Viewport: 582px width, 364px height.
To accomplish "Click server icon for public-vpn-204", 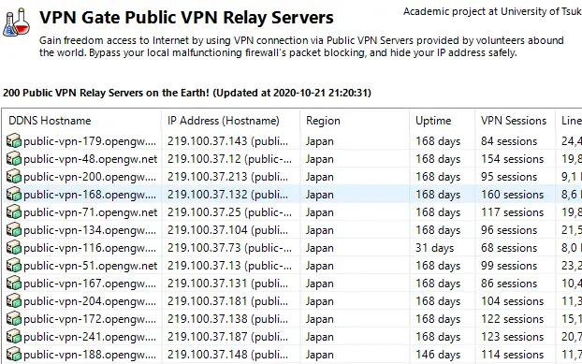I will [14, 301].
